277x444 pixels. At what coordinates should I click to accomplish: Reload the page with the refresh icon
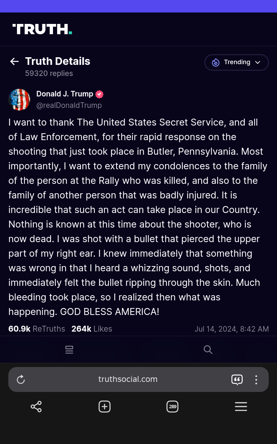point(21,379)
